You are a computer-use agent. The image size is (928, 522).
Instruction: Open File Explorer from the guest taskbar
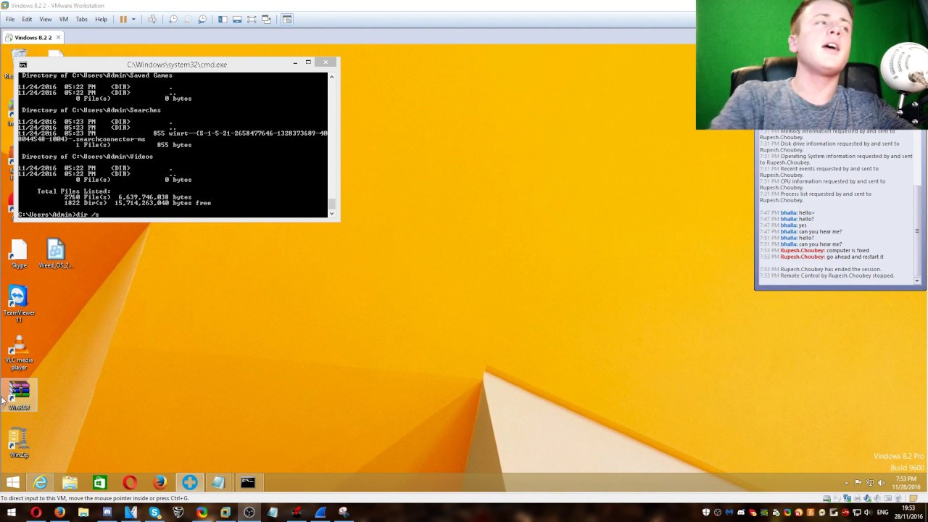click(70, 482)
